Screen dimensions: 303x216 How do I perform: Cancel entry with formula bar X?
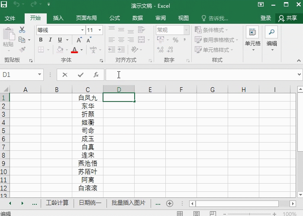point(65,75)
